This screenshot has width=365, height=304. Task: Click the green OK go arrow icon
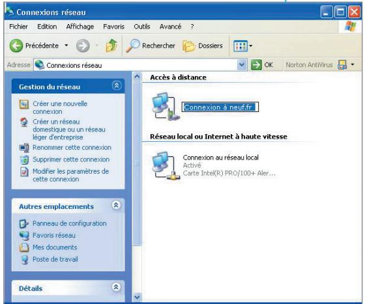point(256,65)
